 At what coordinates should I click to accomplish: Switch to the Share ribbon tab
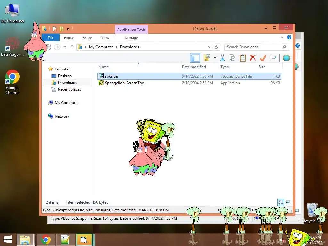click(x=87, y=38)
